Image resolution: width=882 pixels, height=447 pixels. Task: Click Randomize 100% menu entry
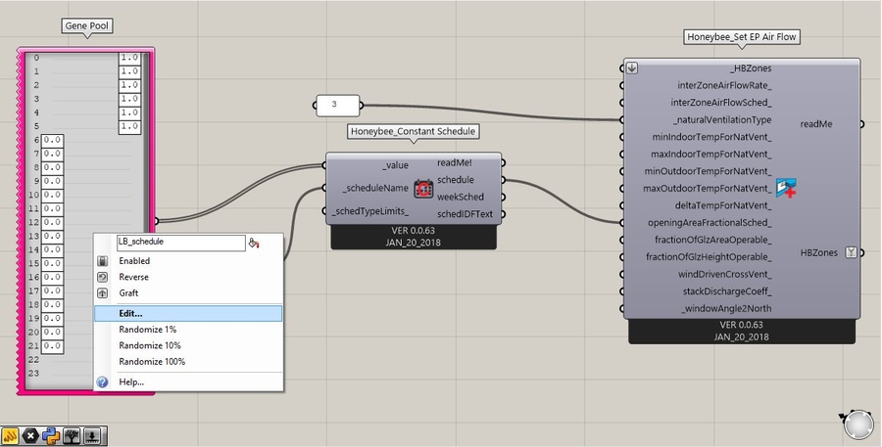click(x=152, y=362)
